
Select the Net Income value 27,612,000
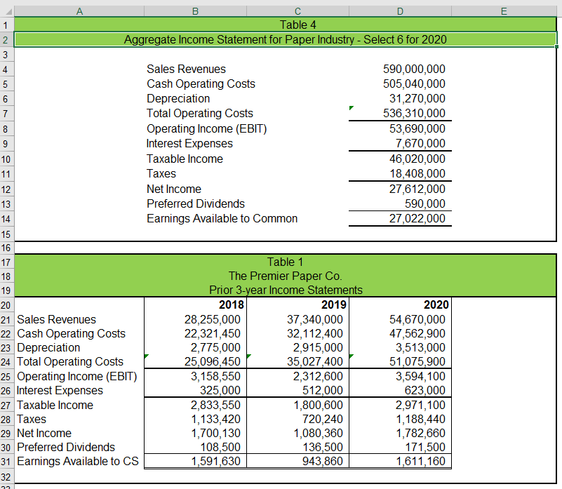pos(400,188)
